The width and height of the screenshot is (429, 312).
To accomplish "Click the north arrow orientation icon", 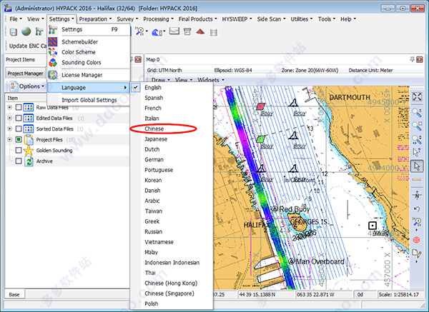I will tap(417, 195).
